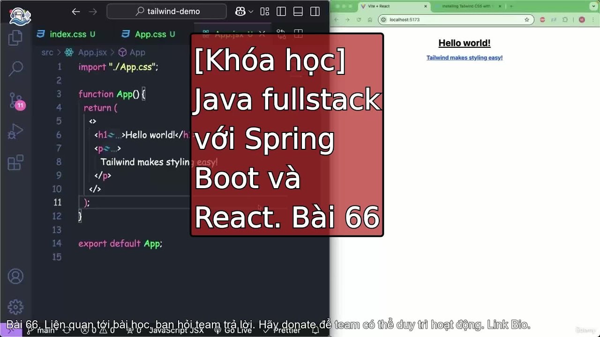Click the browser Back button
Viewport: 600px width, 337px height.
pos(336,20)
